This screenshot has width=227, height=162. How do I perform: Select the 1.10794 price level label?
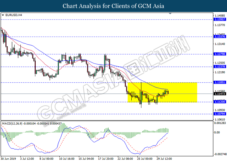click(220, 114)
